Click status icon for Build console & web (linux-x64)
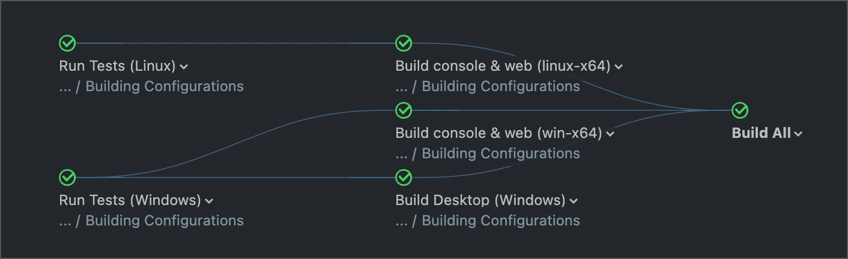The image size is (848, 259). (404, 43)
